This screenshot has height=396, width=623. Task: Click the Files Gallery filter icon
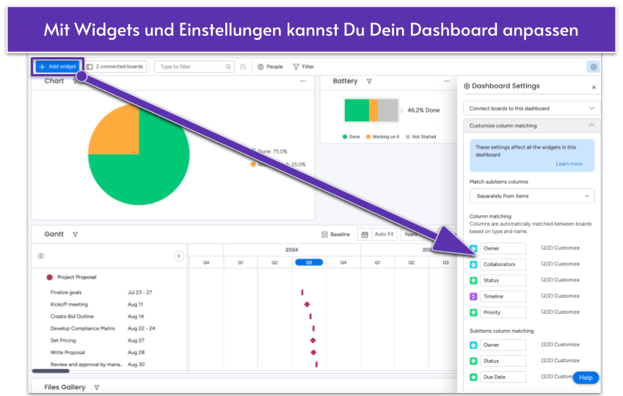(97, 387)
